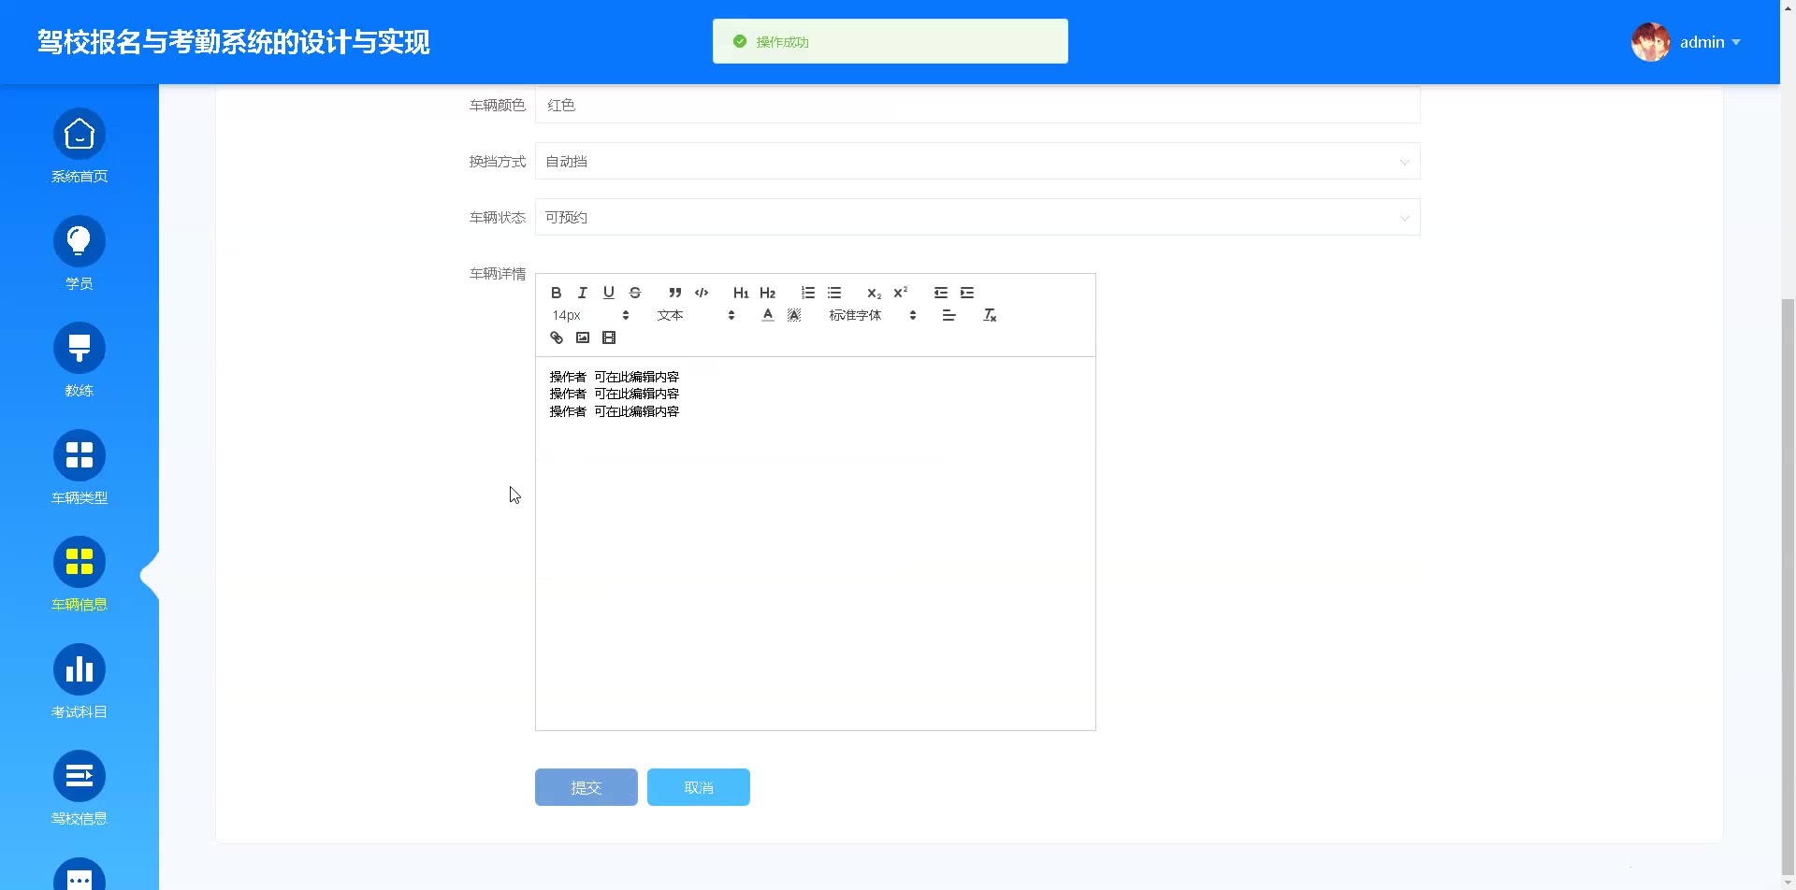Expand the 换挡方式 dropdown

tap(978, 161)
